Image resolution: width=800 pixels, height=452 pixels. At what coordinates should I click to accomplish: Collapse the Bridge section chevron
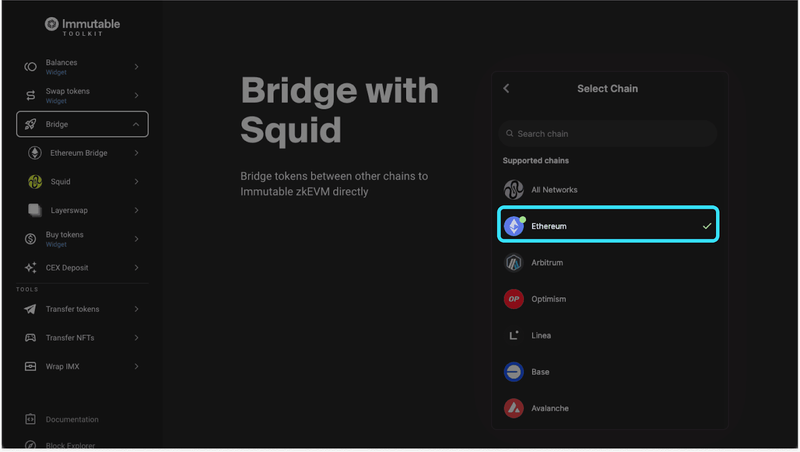(x=136, y=124)
